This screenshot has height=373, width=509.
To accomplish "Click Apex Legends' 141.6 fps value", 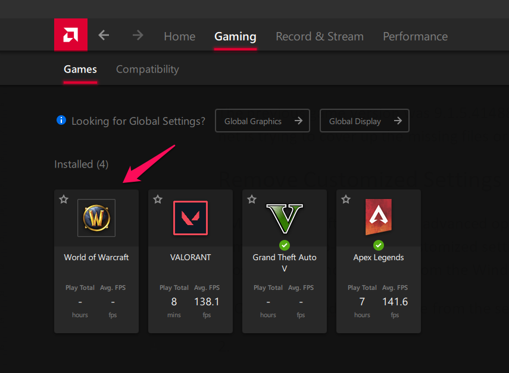I will click(x=395, y=302).
